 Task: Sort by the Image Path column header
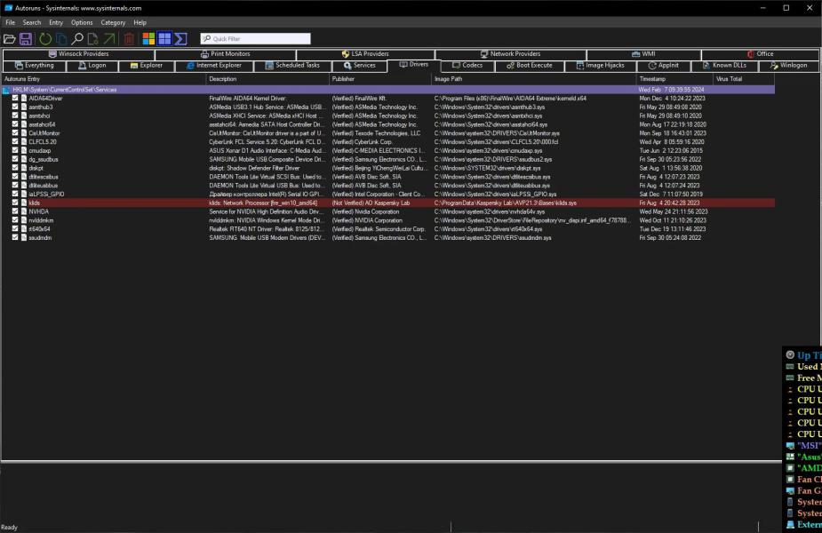point(534,79)
